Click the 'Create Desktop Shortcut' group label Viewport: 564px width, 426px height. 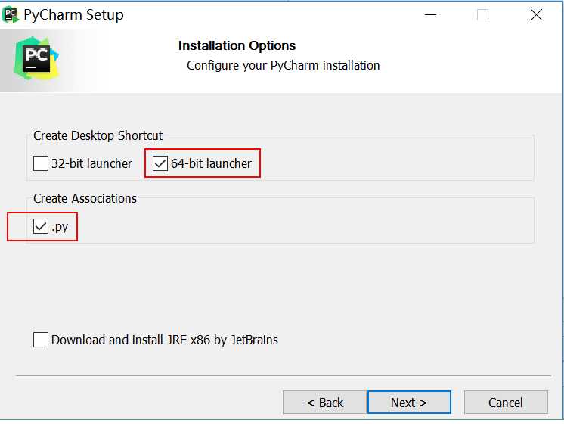click(98, 135)
